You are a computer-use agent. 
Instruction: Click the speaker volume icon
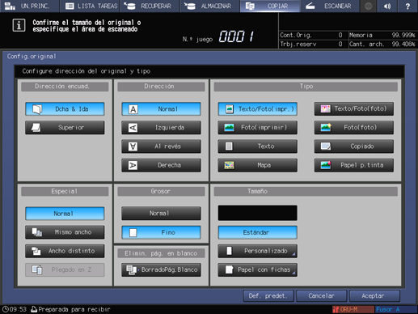pyautogui.click(x=387, y=6)
